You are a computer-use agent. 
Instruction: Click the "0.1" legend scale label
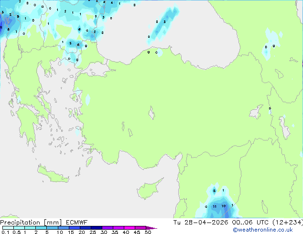point(5,232)
